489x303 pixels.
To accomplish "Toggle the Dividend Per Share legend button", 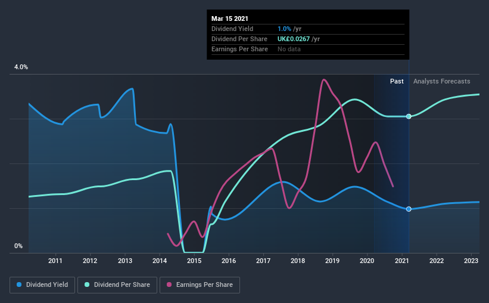I will (117, 285).
